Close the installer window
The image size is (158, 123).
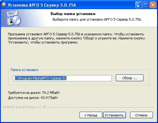click(153, 5)
